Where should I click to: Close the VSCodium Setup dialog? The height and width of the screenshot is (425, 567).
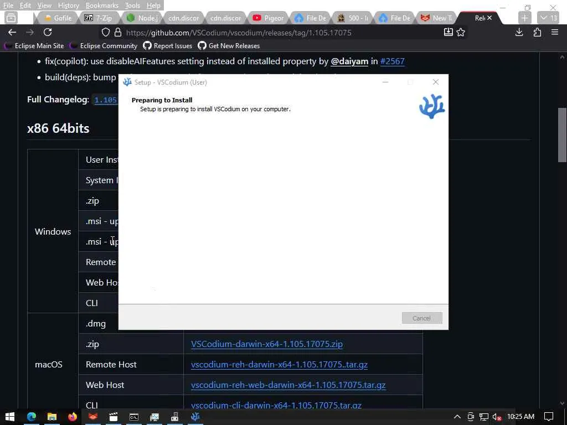436,82
